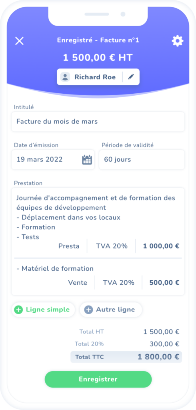Open invoice settings gear icon
The width and height of the screenshot is (196, 410).
tap(178, 41)
